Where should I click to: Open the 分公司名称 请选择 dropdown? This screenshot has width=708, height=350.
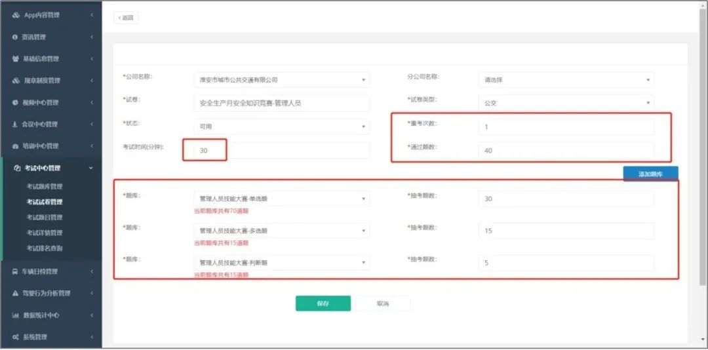(x=566, y=80)
